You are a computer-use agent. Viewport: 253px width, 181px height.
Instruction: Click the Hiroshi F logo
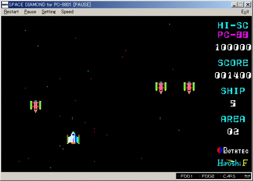(232, 162)
